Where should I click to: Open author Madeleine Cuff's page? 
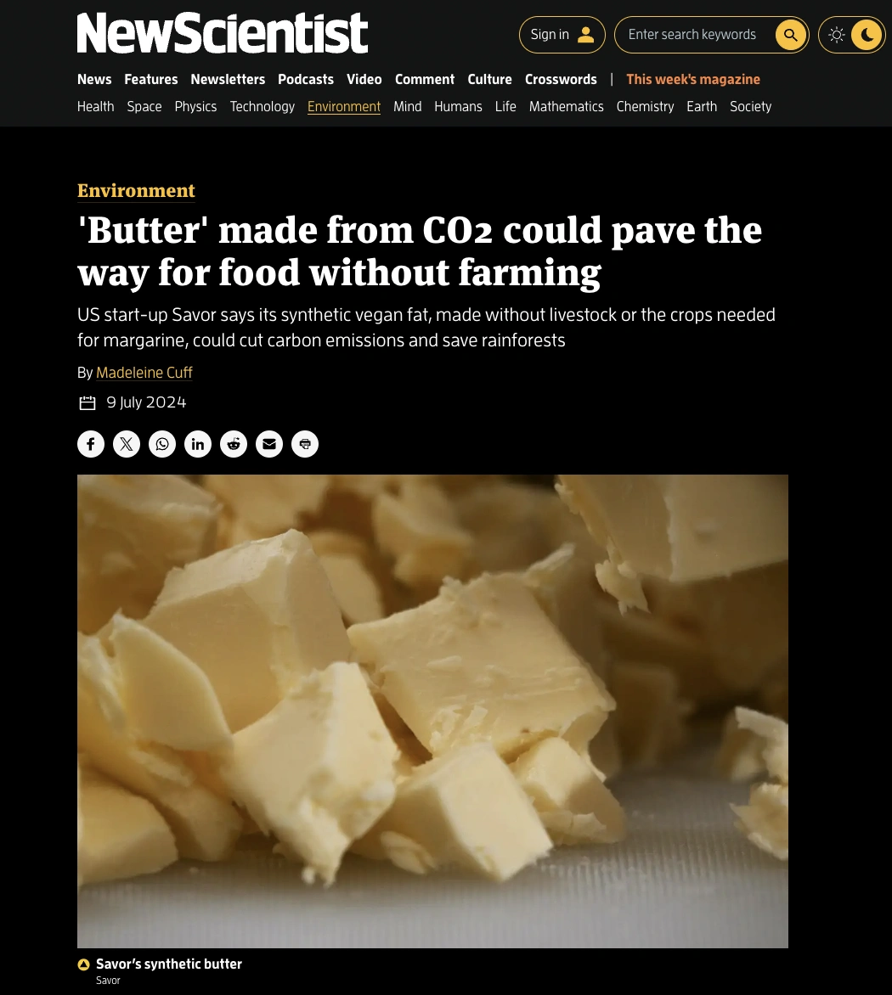[x=144, y=373]
